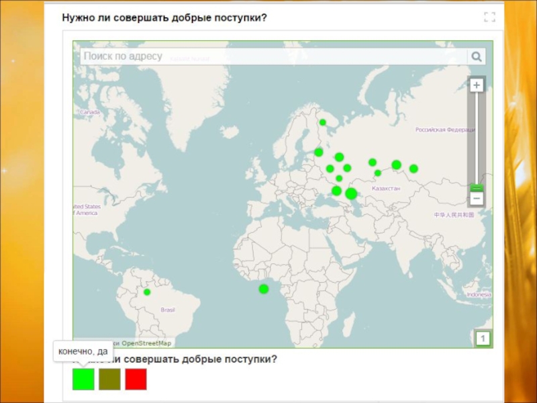
Task: Click the magnifier search icon
Action: coord(476,57)
